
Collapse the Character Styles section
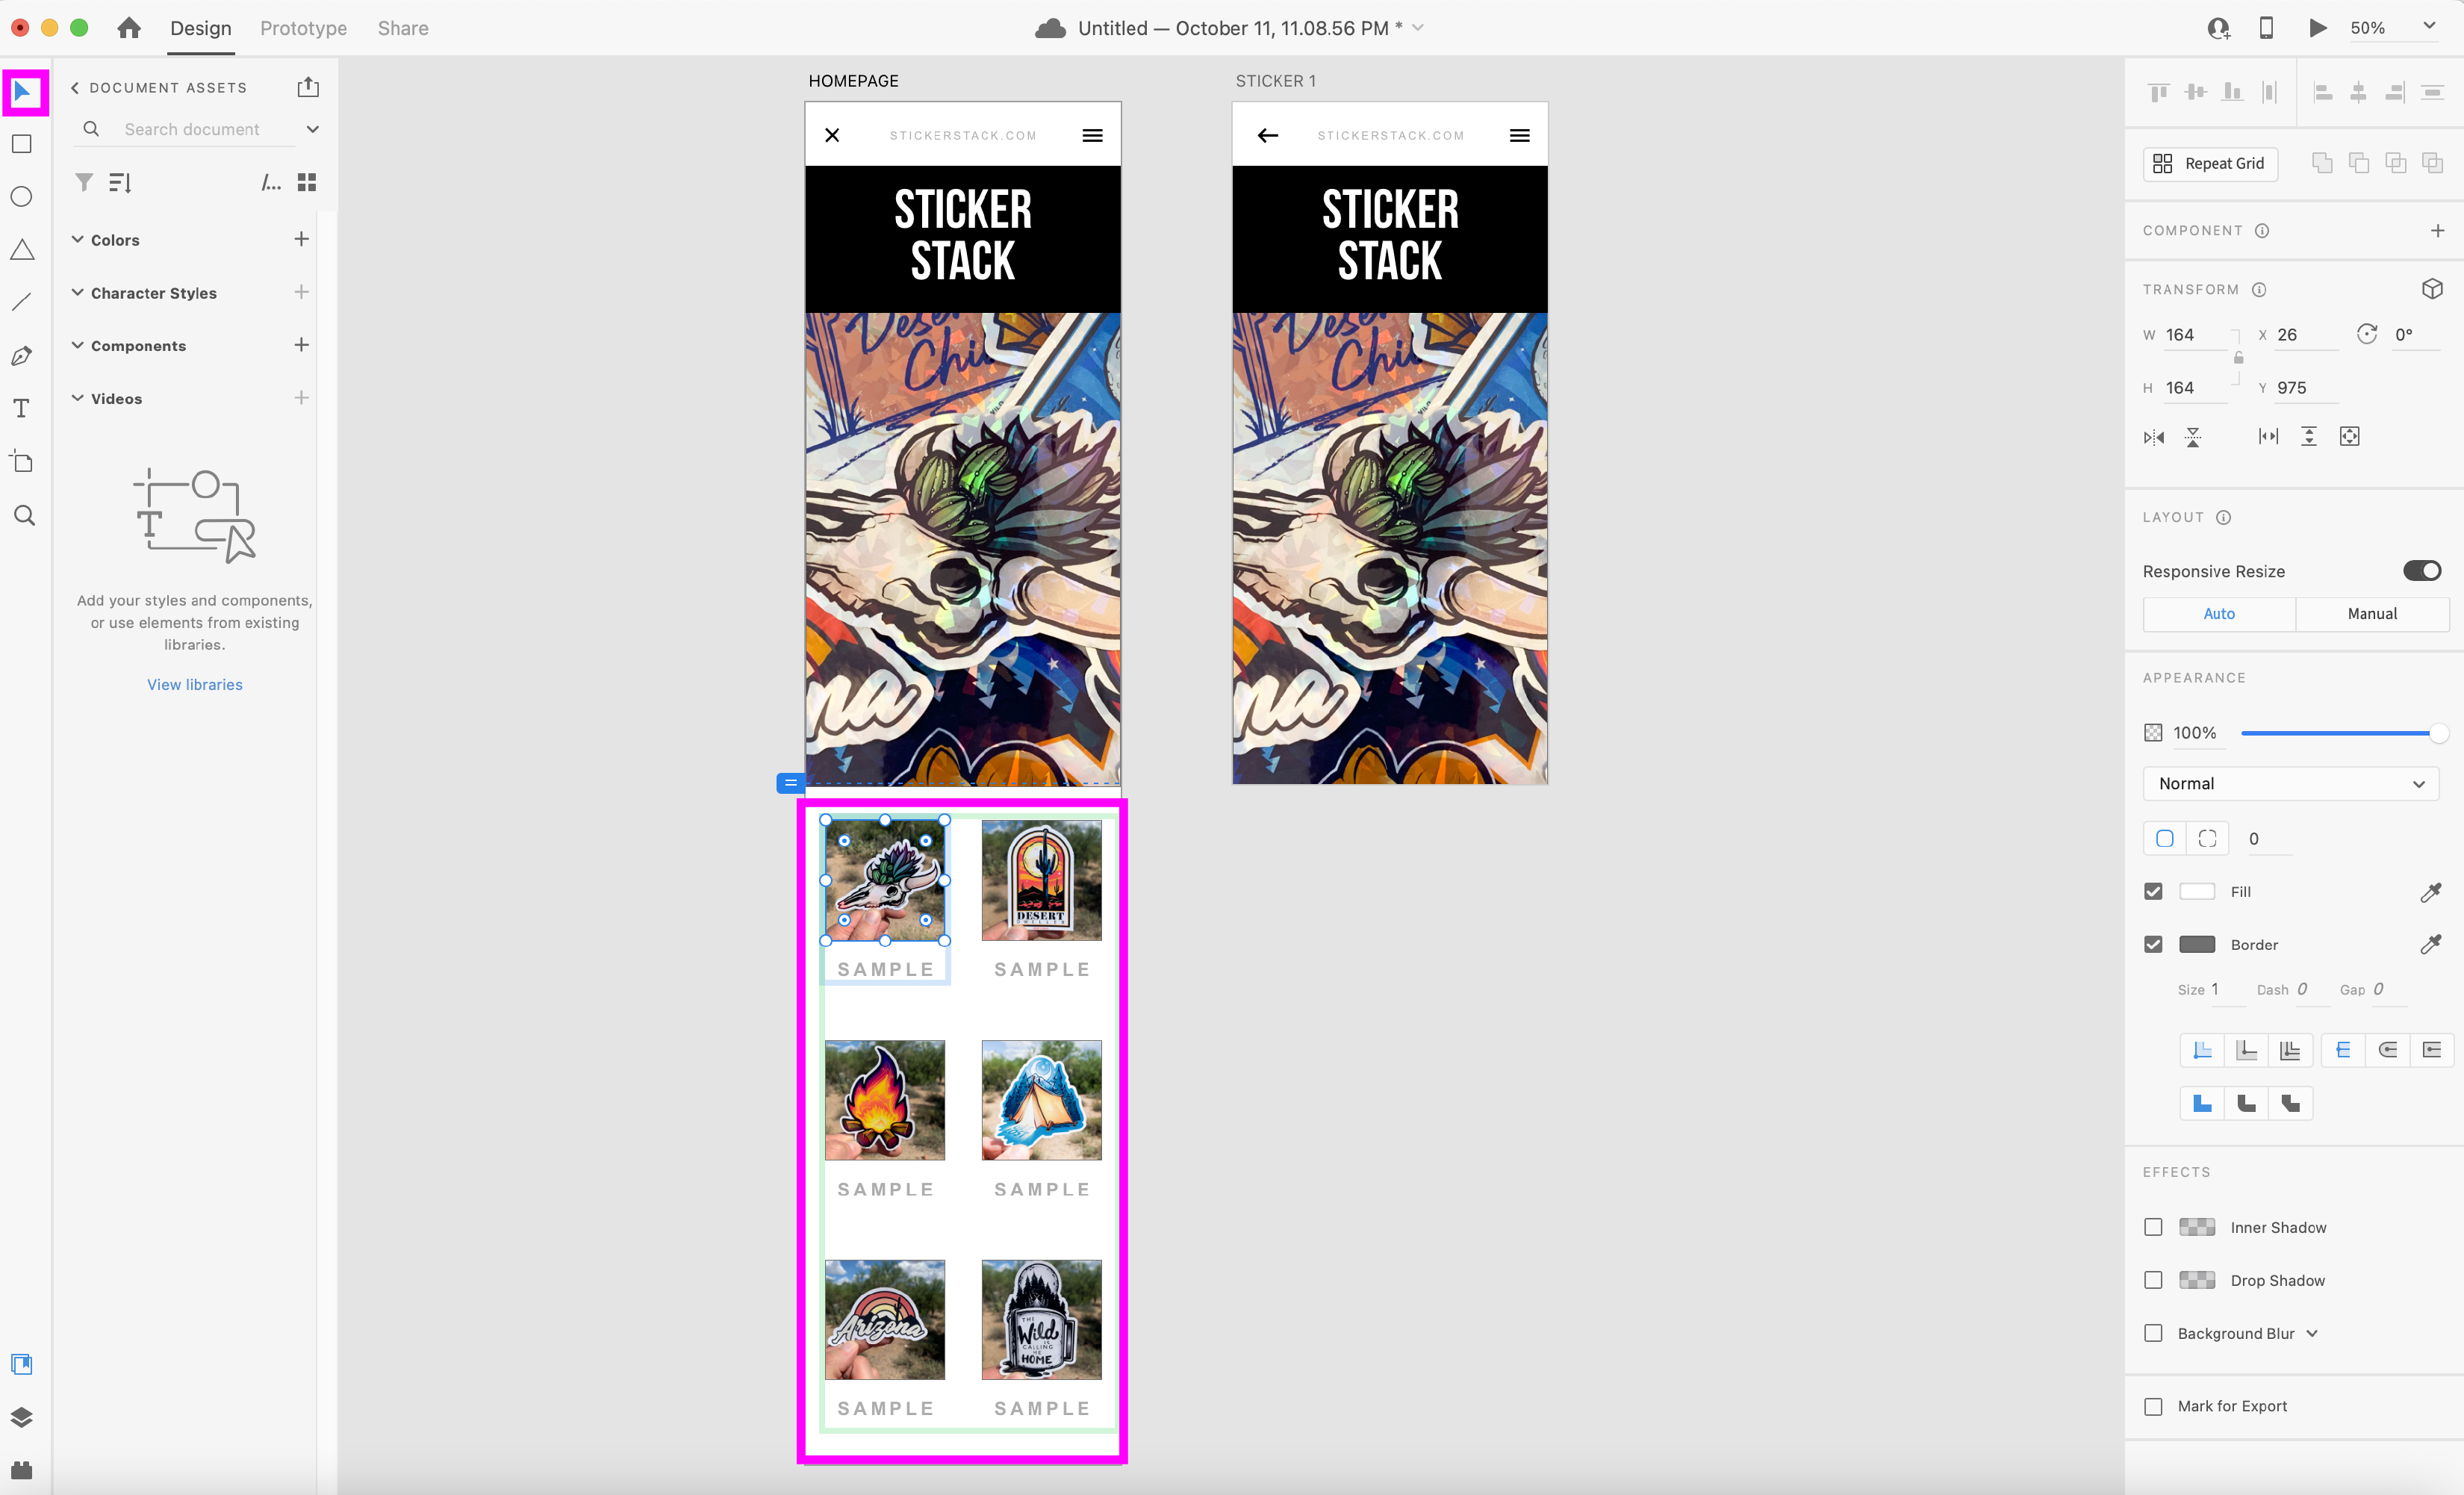coord(78,293)
